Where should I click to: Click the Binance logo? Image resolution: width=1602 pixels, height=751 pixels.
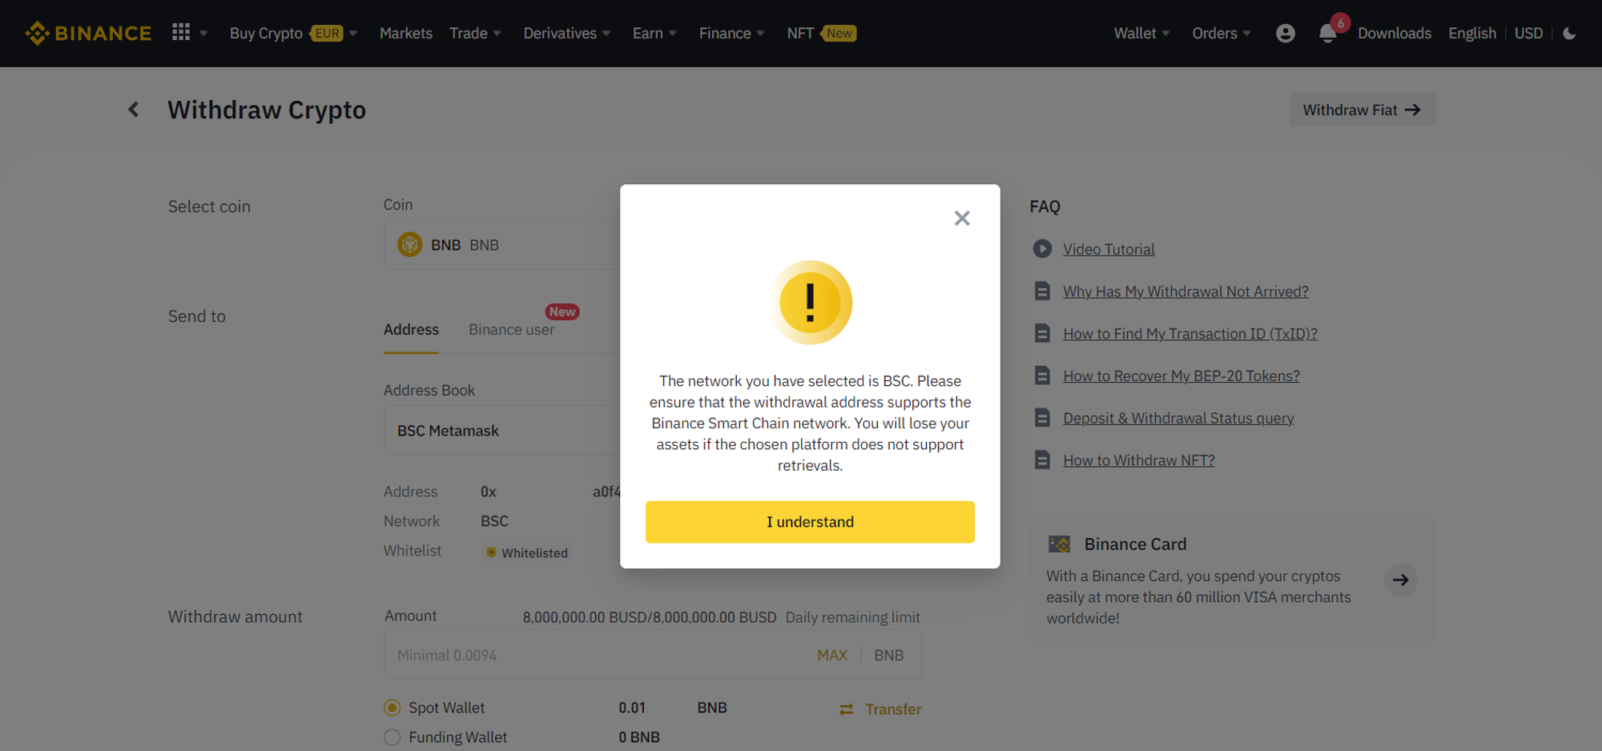(x=88, y=33)
